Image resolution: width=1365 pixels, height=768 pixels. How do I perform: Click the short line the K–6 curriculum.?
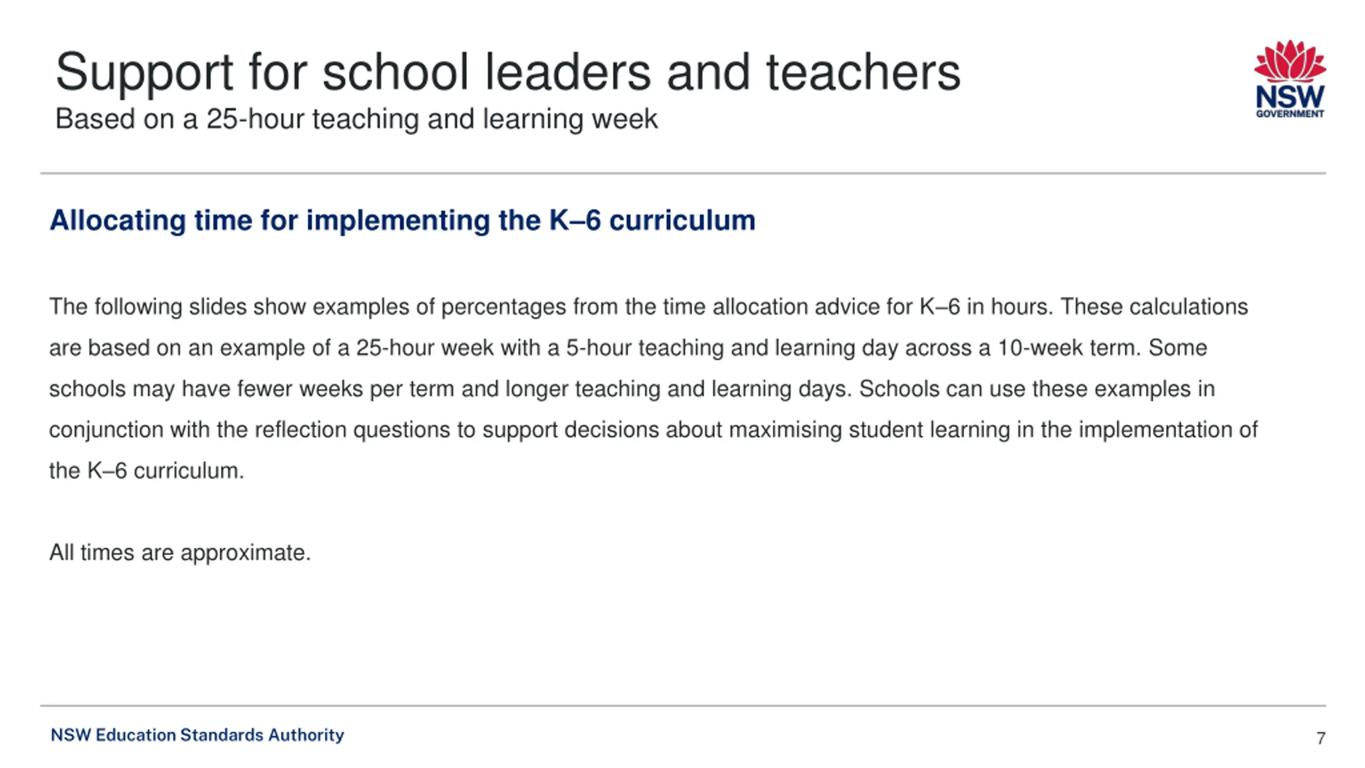pyautogui.click(x=147, y=470)
